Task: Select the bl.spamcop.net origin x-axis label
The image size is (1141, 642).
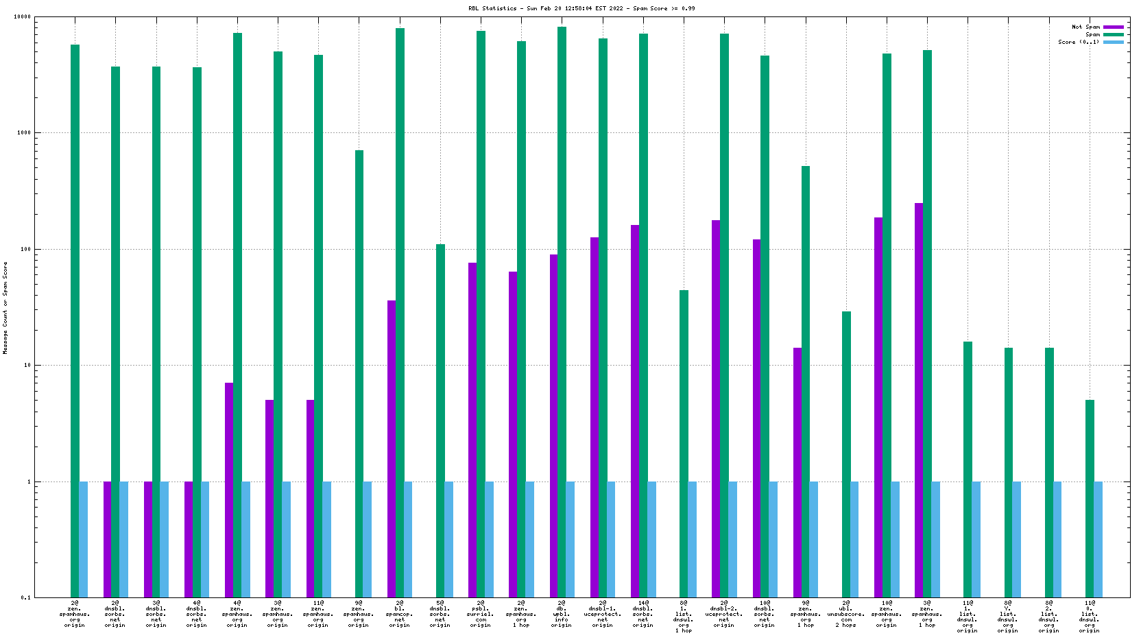Action: click(x=400, y=614)
